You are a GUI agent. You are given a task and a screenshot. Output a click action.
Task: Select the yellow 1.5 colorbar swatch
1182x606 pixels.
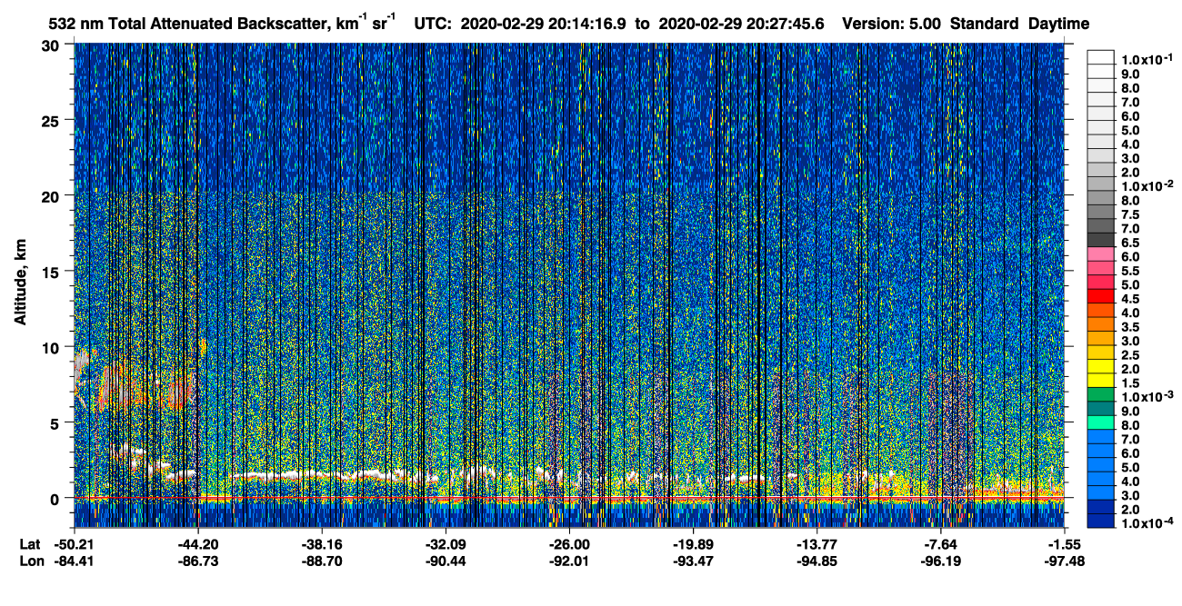pos(1101,381)
